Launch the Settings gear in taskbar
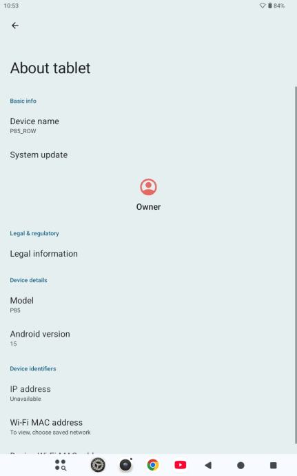Image resolution: width=297 pixels, height=476 pixels. (x=98, y=465)
